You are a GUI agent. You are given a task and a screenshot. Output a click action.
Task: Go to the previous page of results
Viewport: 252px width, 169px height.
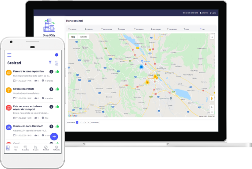coord(71,122)
